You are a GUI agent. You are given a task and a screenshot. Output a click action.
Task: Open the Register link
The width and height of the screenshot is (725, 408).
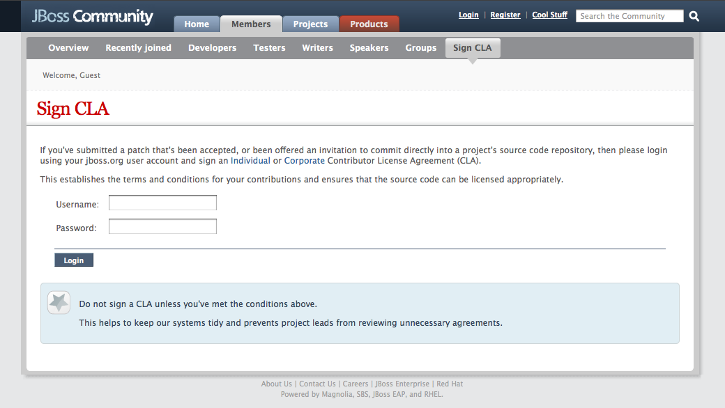tap(505, 15)
